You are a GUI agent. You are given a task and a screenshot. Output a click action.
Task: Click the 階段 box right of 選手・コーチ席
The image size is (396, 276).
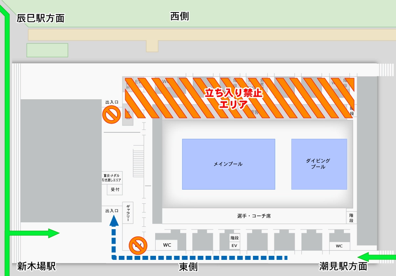click(x=351, y=218)
